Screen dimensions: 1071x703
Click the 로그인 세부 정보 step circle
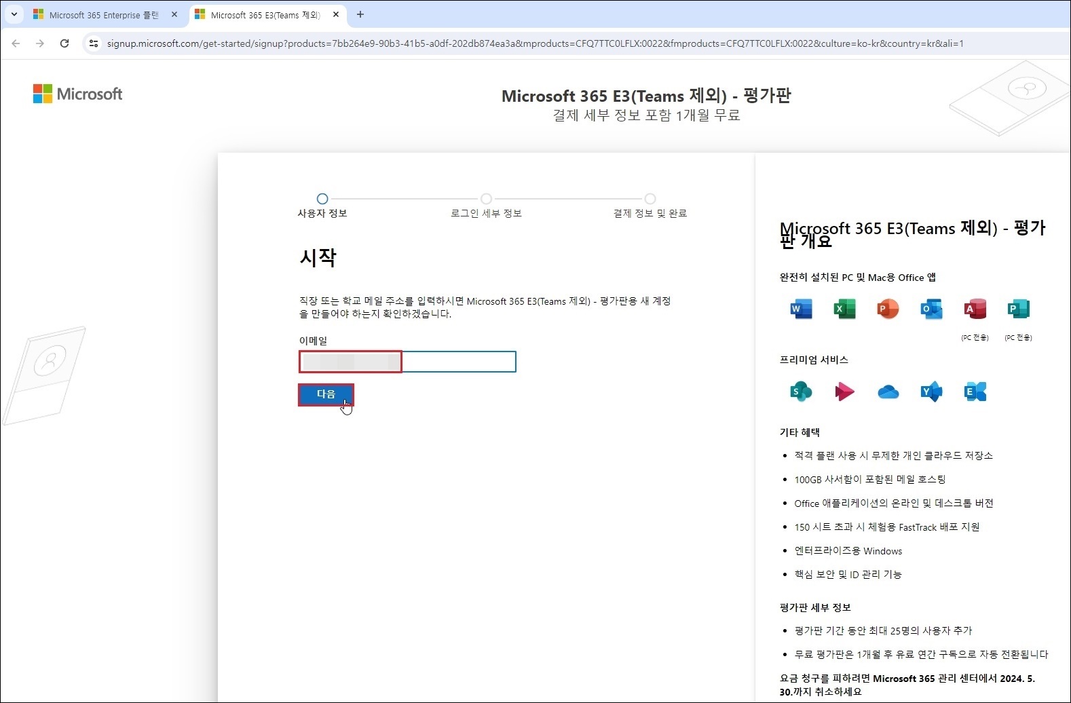click(x=486, y=199)
